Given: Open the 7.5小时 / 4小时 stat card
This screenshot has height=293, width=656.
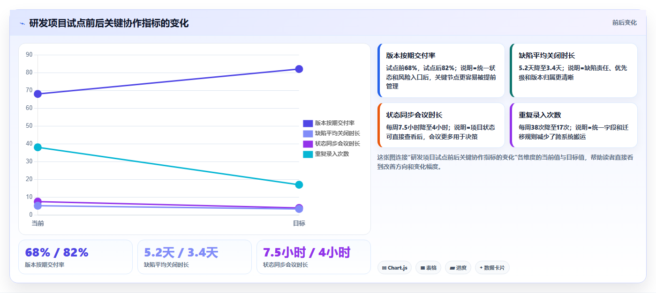Looking at the screenshot, I should pos(314,257).
